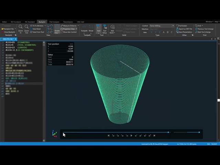Image resolution: width=220 pixels, height=165 pixels.
Task: Expand the Backplot File dropdown arrow
Action: [x=15, y=29]
